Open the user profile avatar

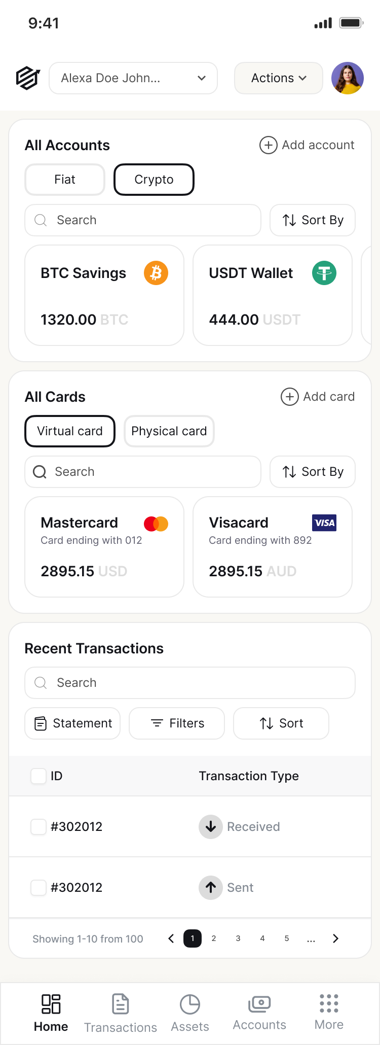(347, 78)
